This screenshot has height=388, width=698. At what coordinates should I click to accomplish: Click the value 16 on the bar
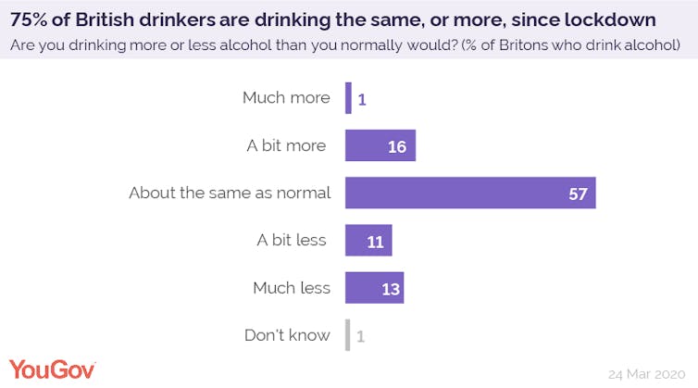[x=396, y=146]
